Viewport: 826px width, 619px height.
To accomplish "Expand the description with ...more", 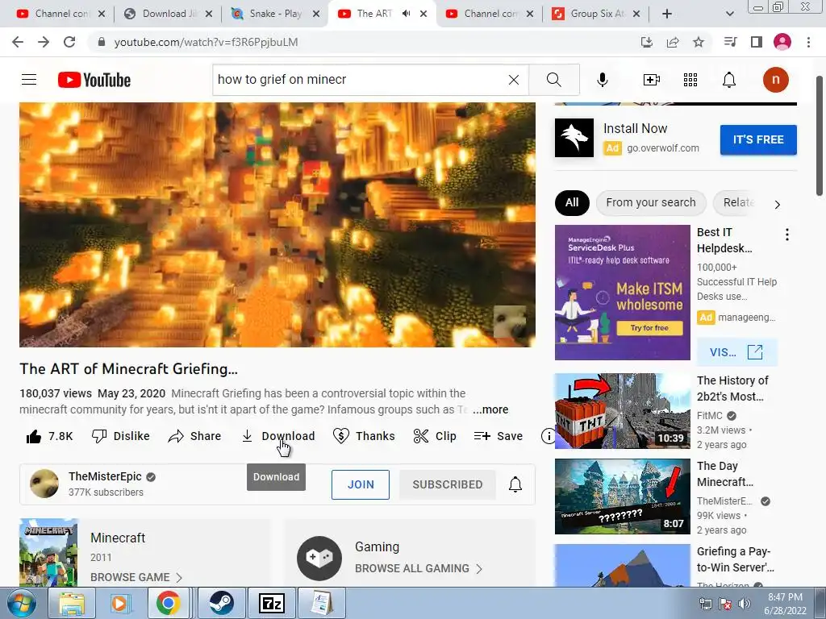I will (490, 409).
